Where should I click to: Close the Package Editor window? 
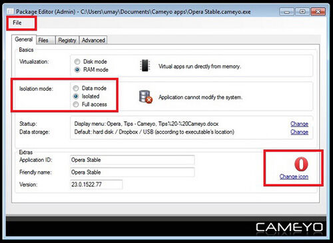[318, 11]
